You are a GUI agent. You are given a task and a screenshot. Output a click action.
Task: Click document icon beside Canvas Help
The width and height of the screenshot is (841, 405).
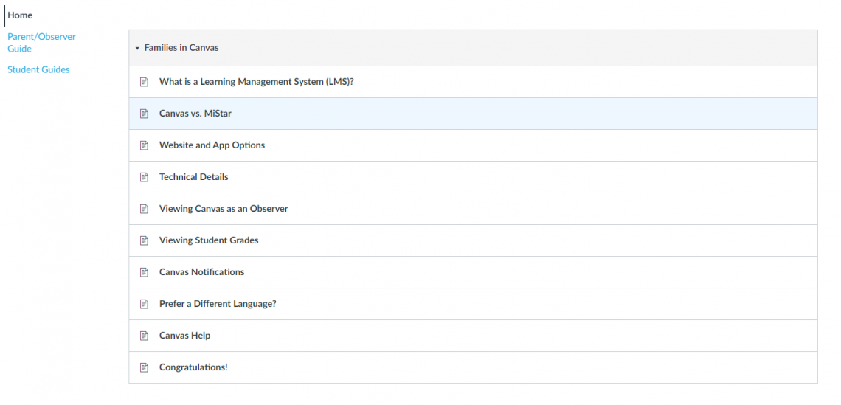click(145, 336)
